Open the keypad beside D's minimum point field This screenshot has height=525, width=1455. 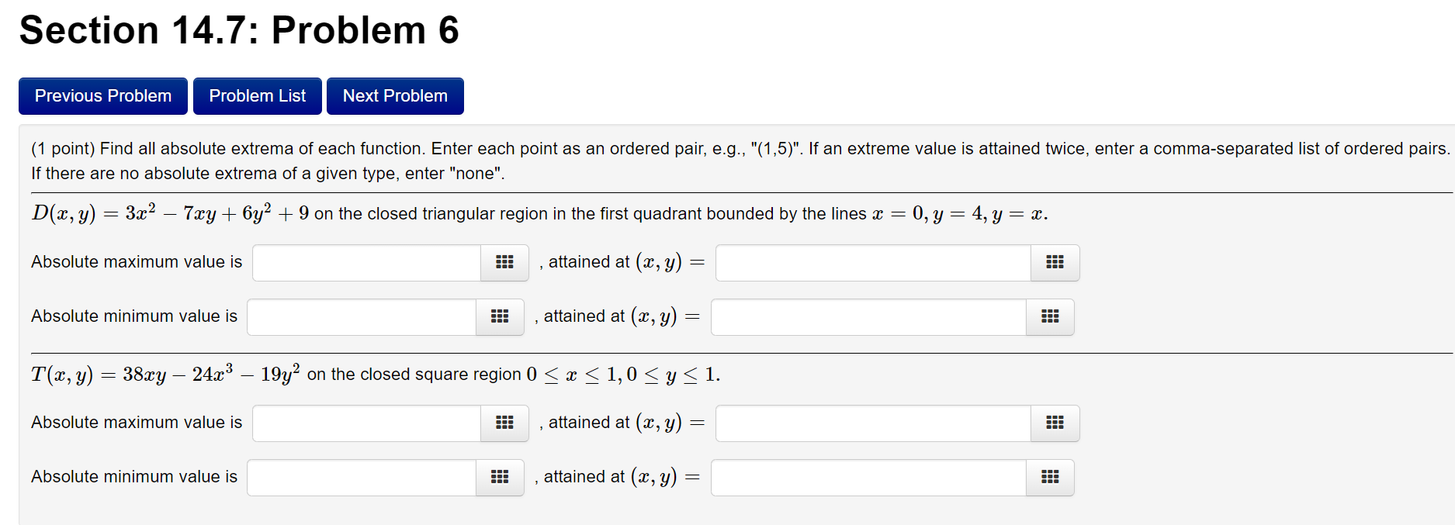(x=1049, y=317)
